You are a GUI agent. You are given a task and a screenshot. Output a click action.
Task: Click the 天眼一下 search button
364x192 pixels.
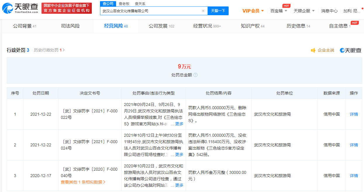pyautogui.click(x=218, y=11)
